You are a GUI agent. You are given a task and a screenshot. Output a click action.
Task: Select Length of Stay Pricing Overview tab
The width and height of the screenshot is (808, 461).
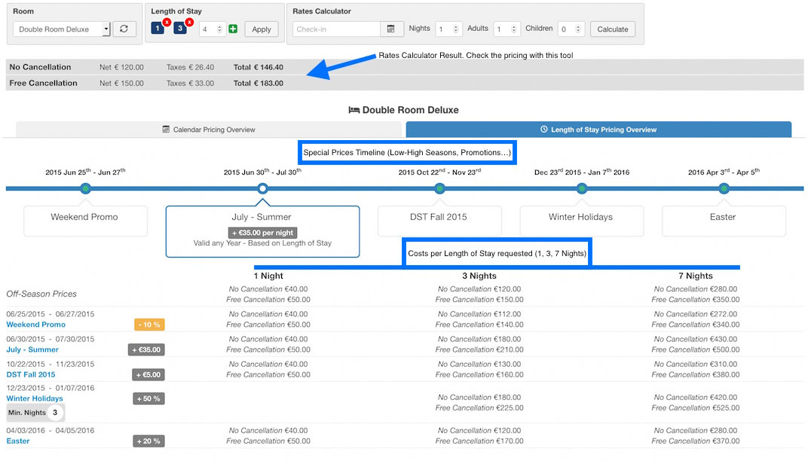click(x=598, y=130)
